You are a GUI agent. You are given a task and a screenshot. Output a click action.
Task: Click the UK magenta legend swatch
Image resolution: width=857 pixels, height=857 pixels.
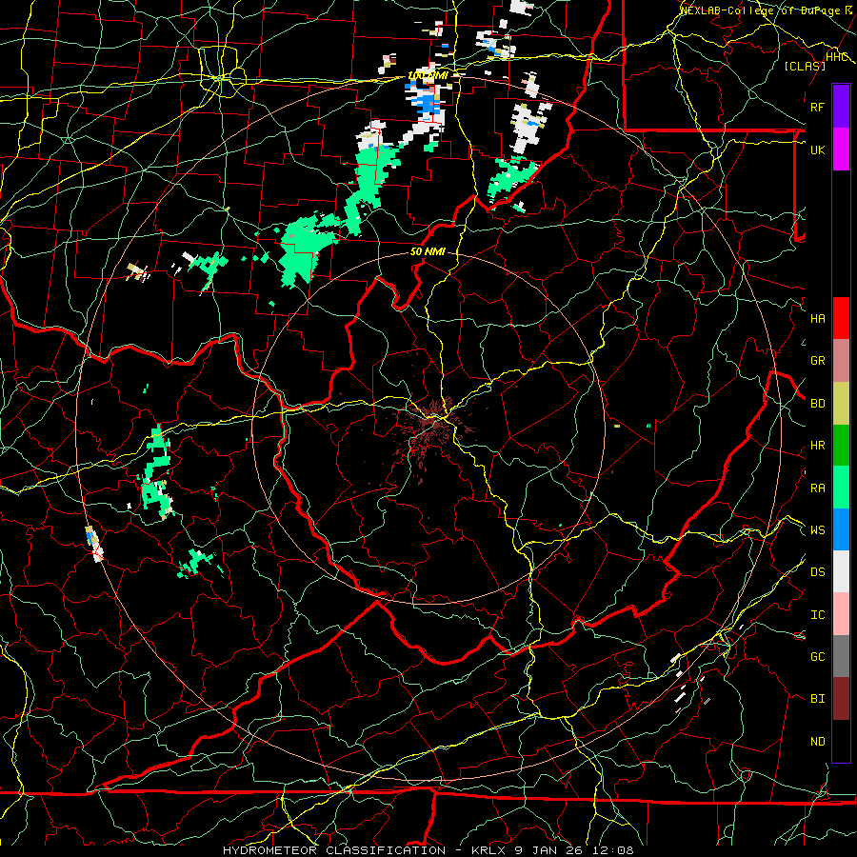[x=841, y=149]
